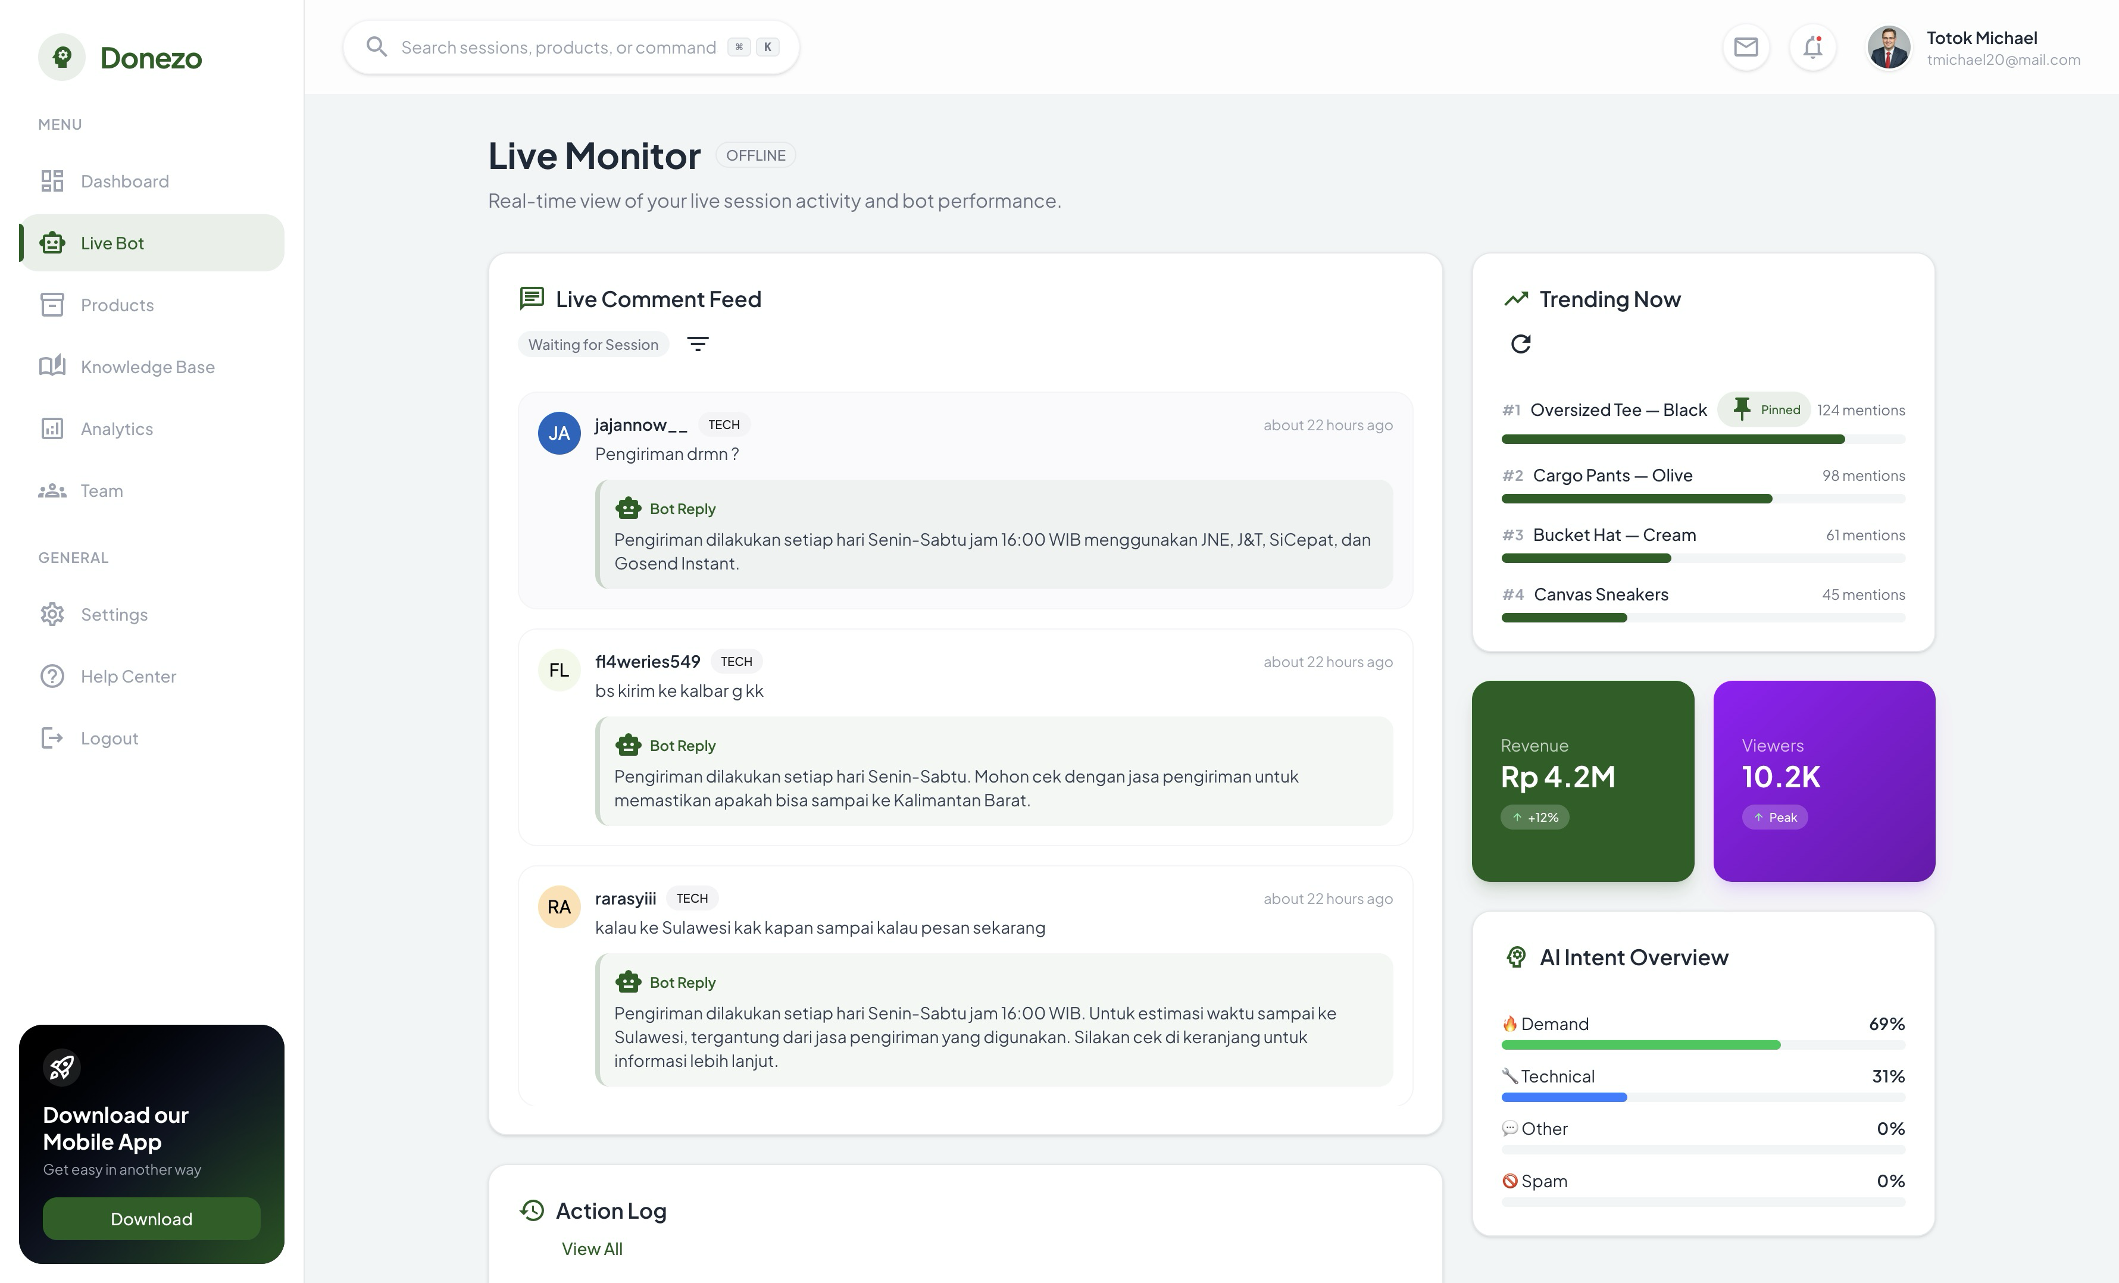
Task: Click the Revenue Rp 4.2M card
Action: tap(1582, 781)
